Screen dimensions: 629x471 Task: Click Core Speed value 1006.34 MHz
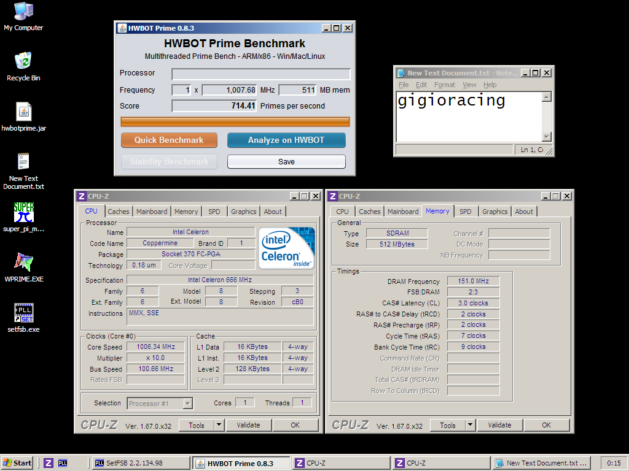(x=155, y=347)
